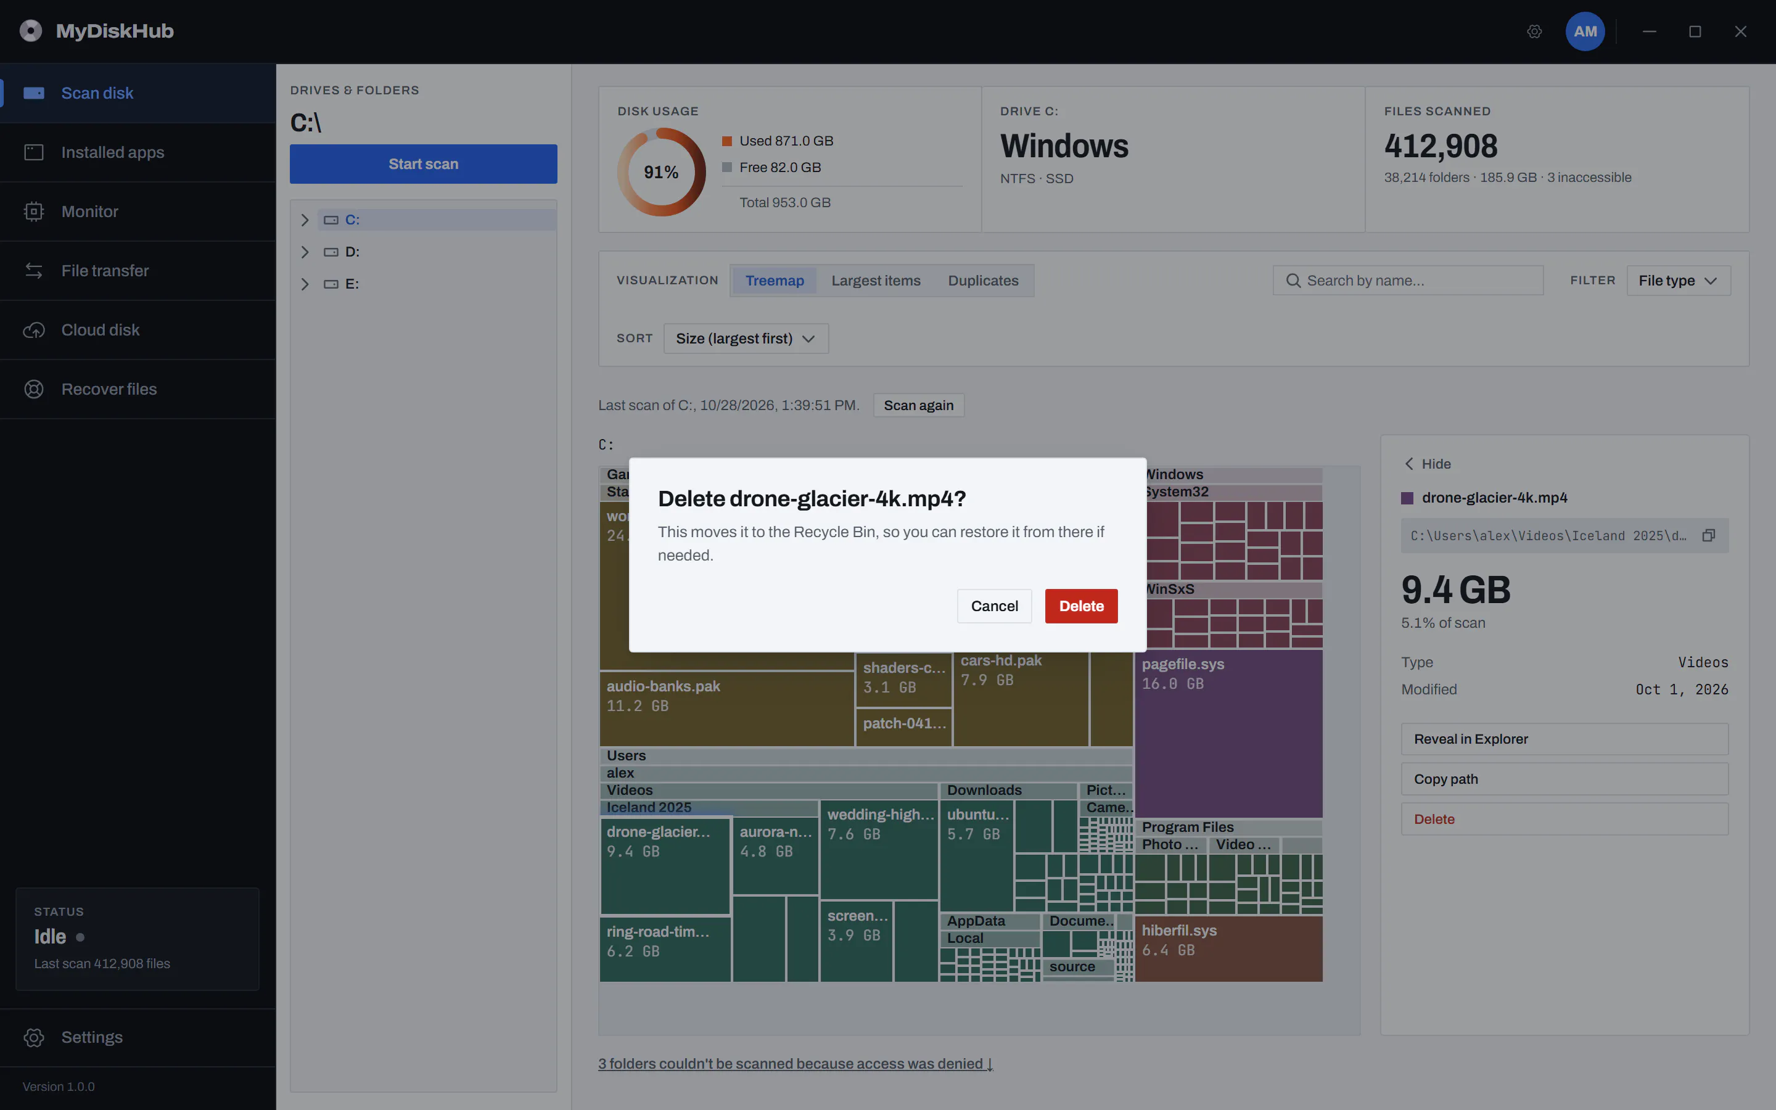Hide the file details panel

pos(1428,464)
